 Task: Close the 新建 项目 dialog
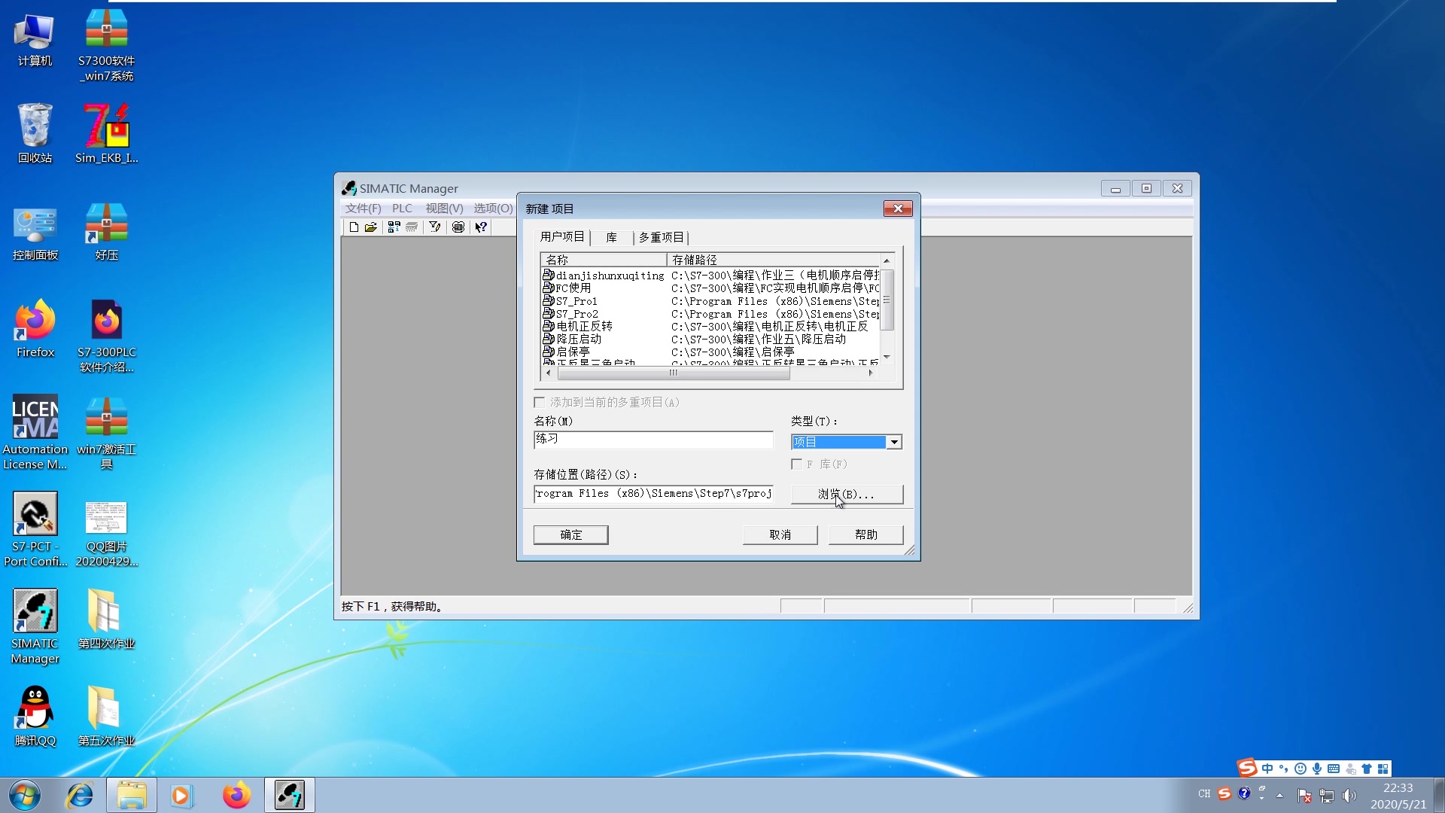[x=898, y=209]
